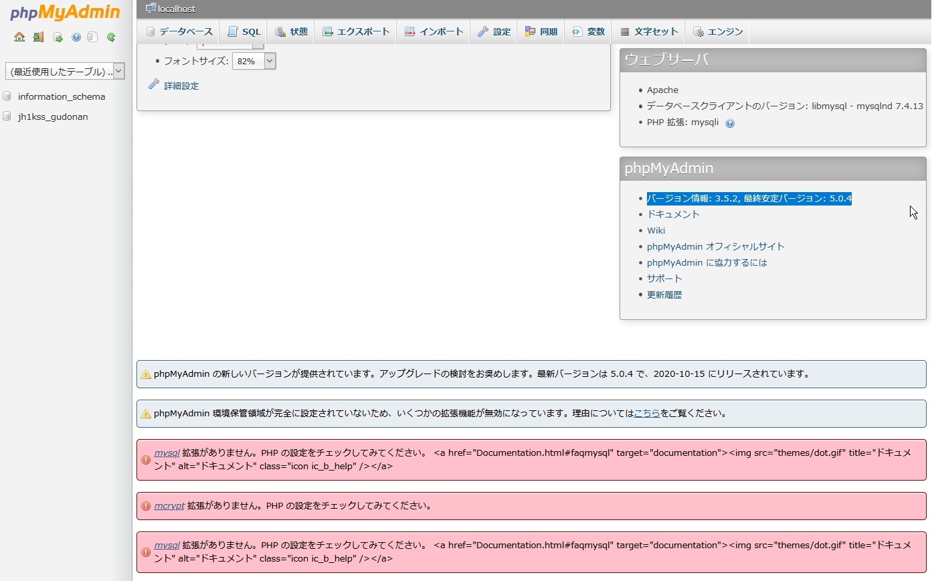Click the mcrypt link in error message
Viewport: 932px width, 581px height.
[x=169, y=505]
